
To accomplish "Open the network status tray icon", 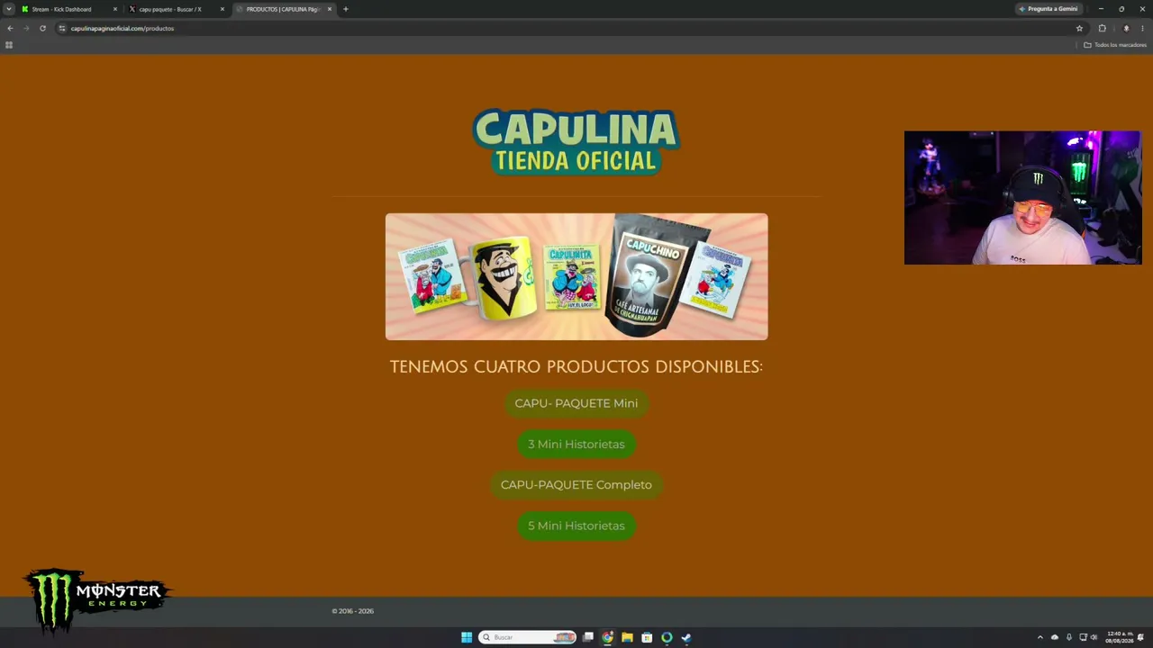I will coord(1083,637).
